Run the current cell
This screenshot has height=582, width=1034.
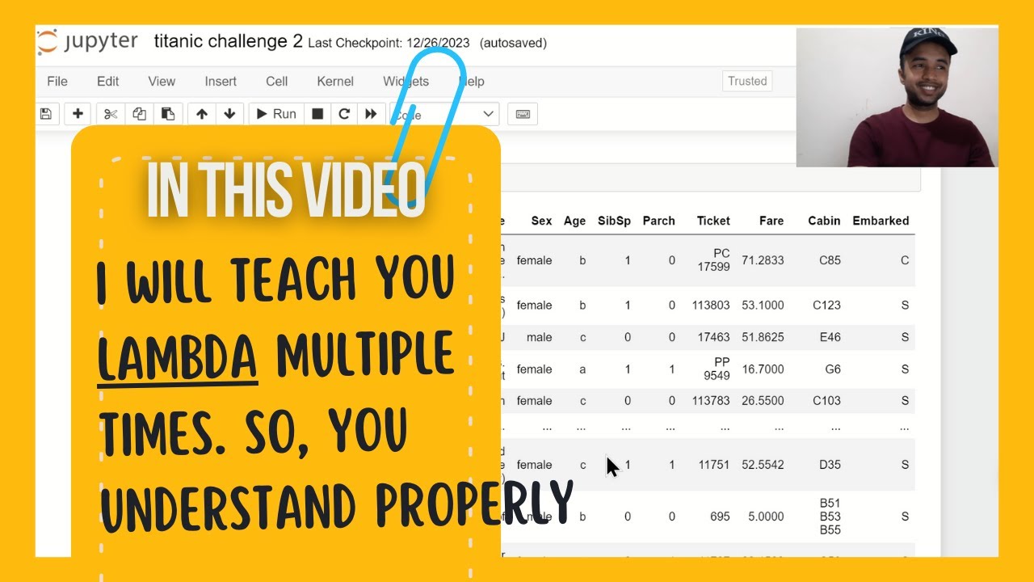point(276,114)
